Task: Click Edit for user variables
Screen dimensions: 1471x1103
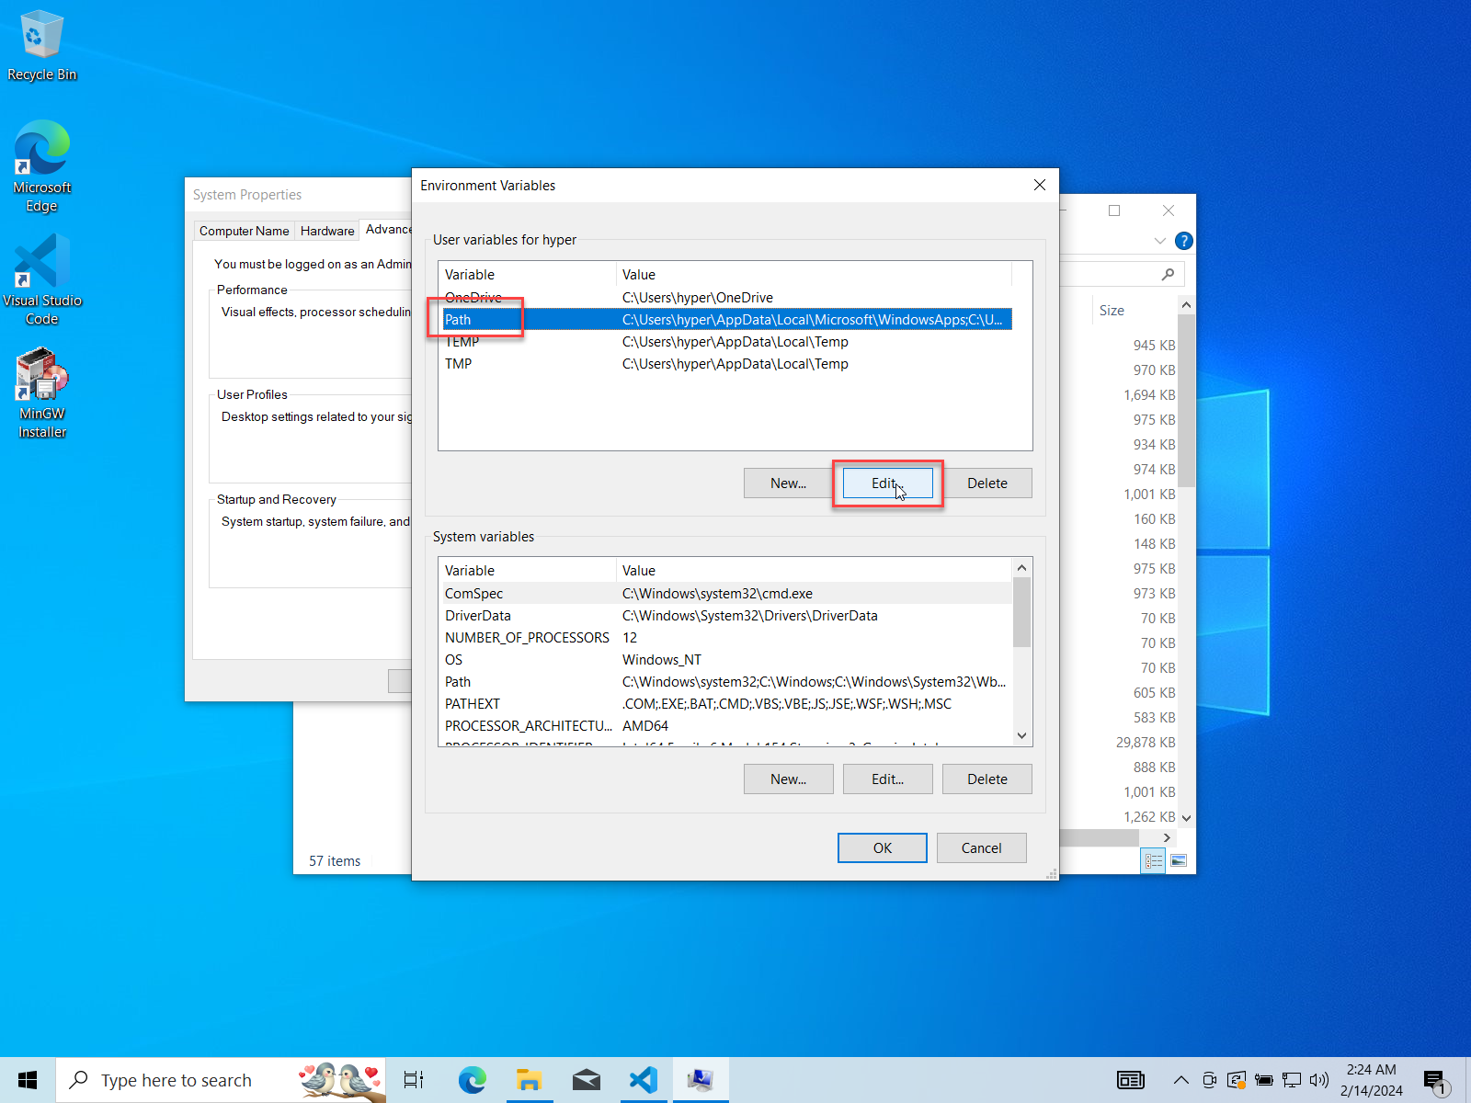Action: pyautogui.click(x=887, y=483)
